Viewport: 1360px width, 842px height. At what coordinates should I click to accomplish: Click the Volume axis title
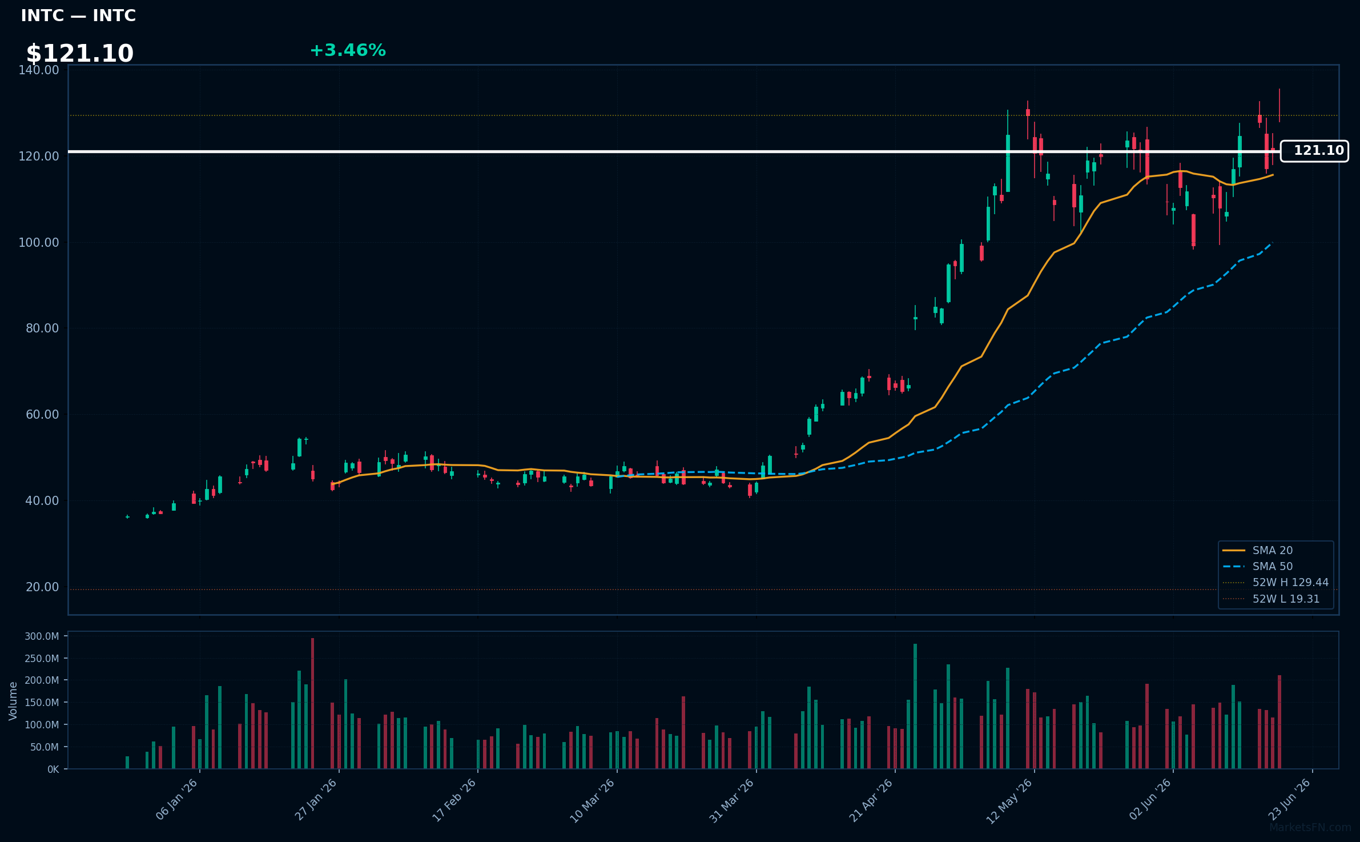[13, 701]
